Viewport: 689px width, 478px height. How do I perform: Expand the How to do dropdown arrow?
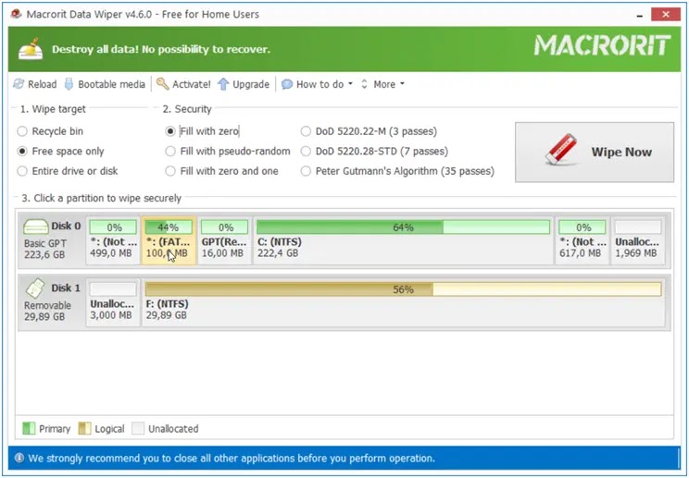(x=350, y=84)
